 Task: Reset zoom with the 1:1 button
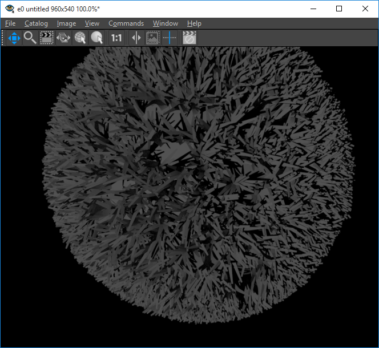(116, 38)
